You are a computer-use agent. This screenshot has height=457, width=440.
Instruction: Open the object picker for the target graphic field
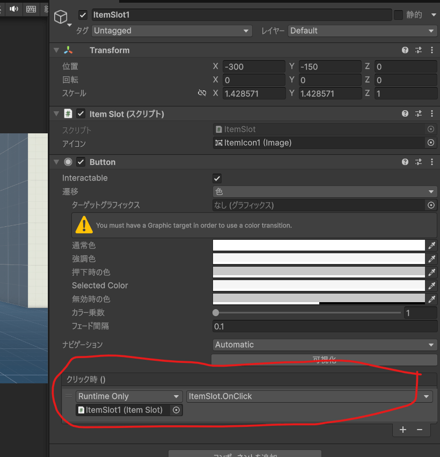point(430,205)
